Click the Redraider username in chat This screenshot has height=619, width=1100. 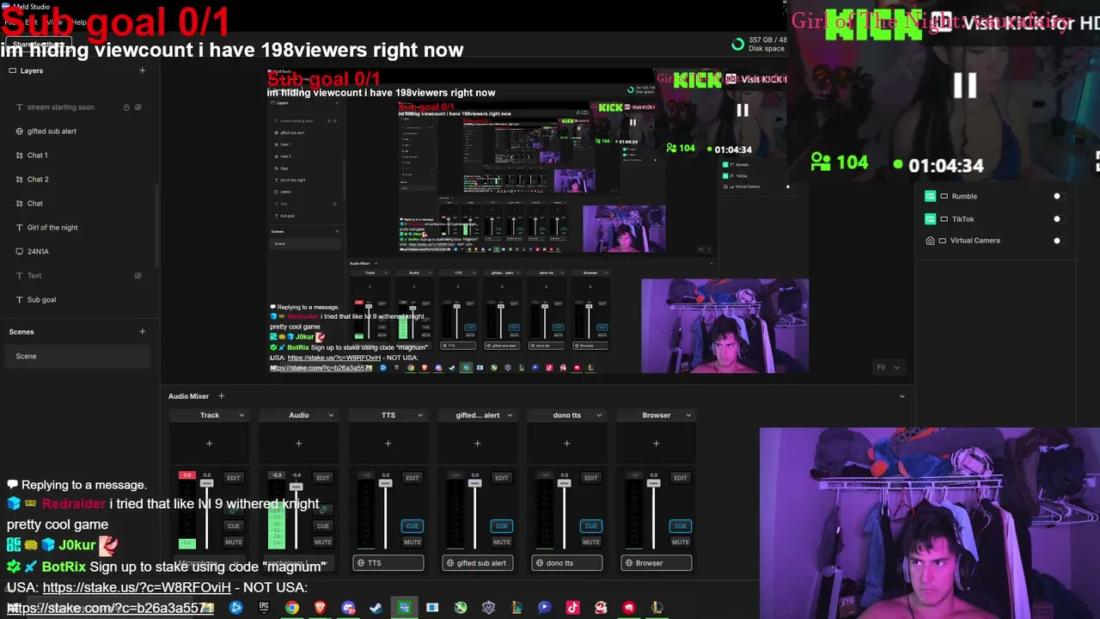point(74,504)
